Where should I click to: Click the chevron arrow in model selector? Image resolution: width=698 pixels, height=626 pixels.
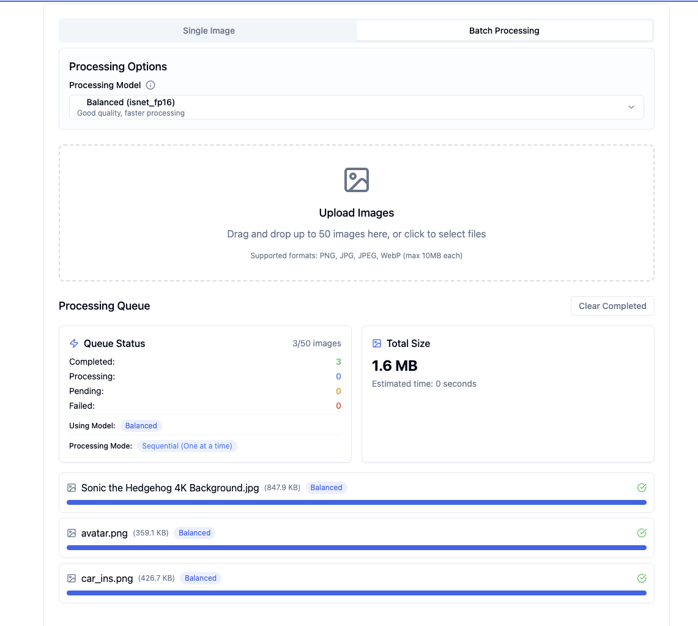click(631, 107)
